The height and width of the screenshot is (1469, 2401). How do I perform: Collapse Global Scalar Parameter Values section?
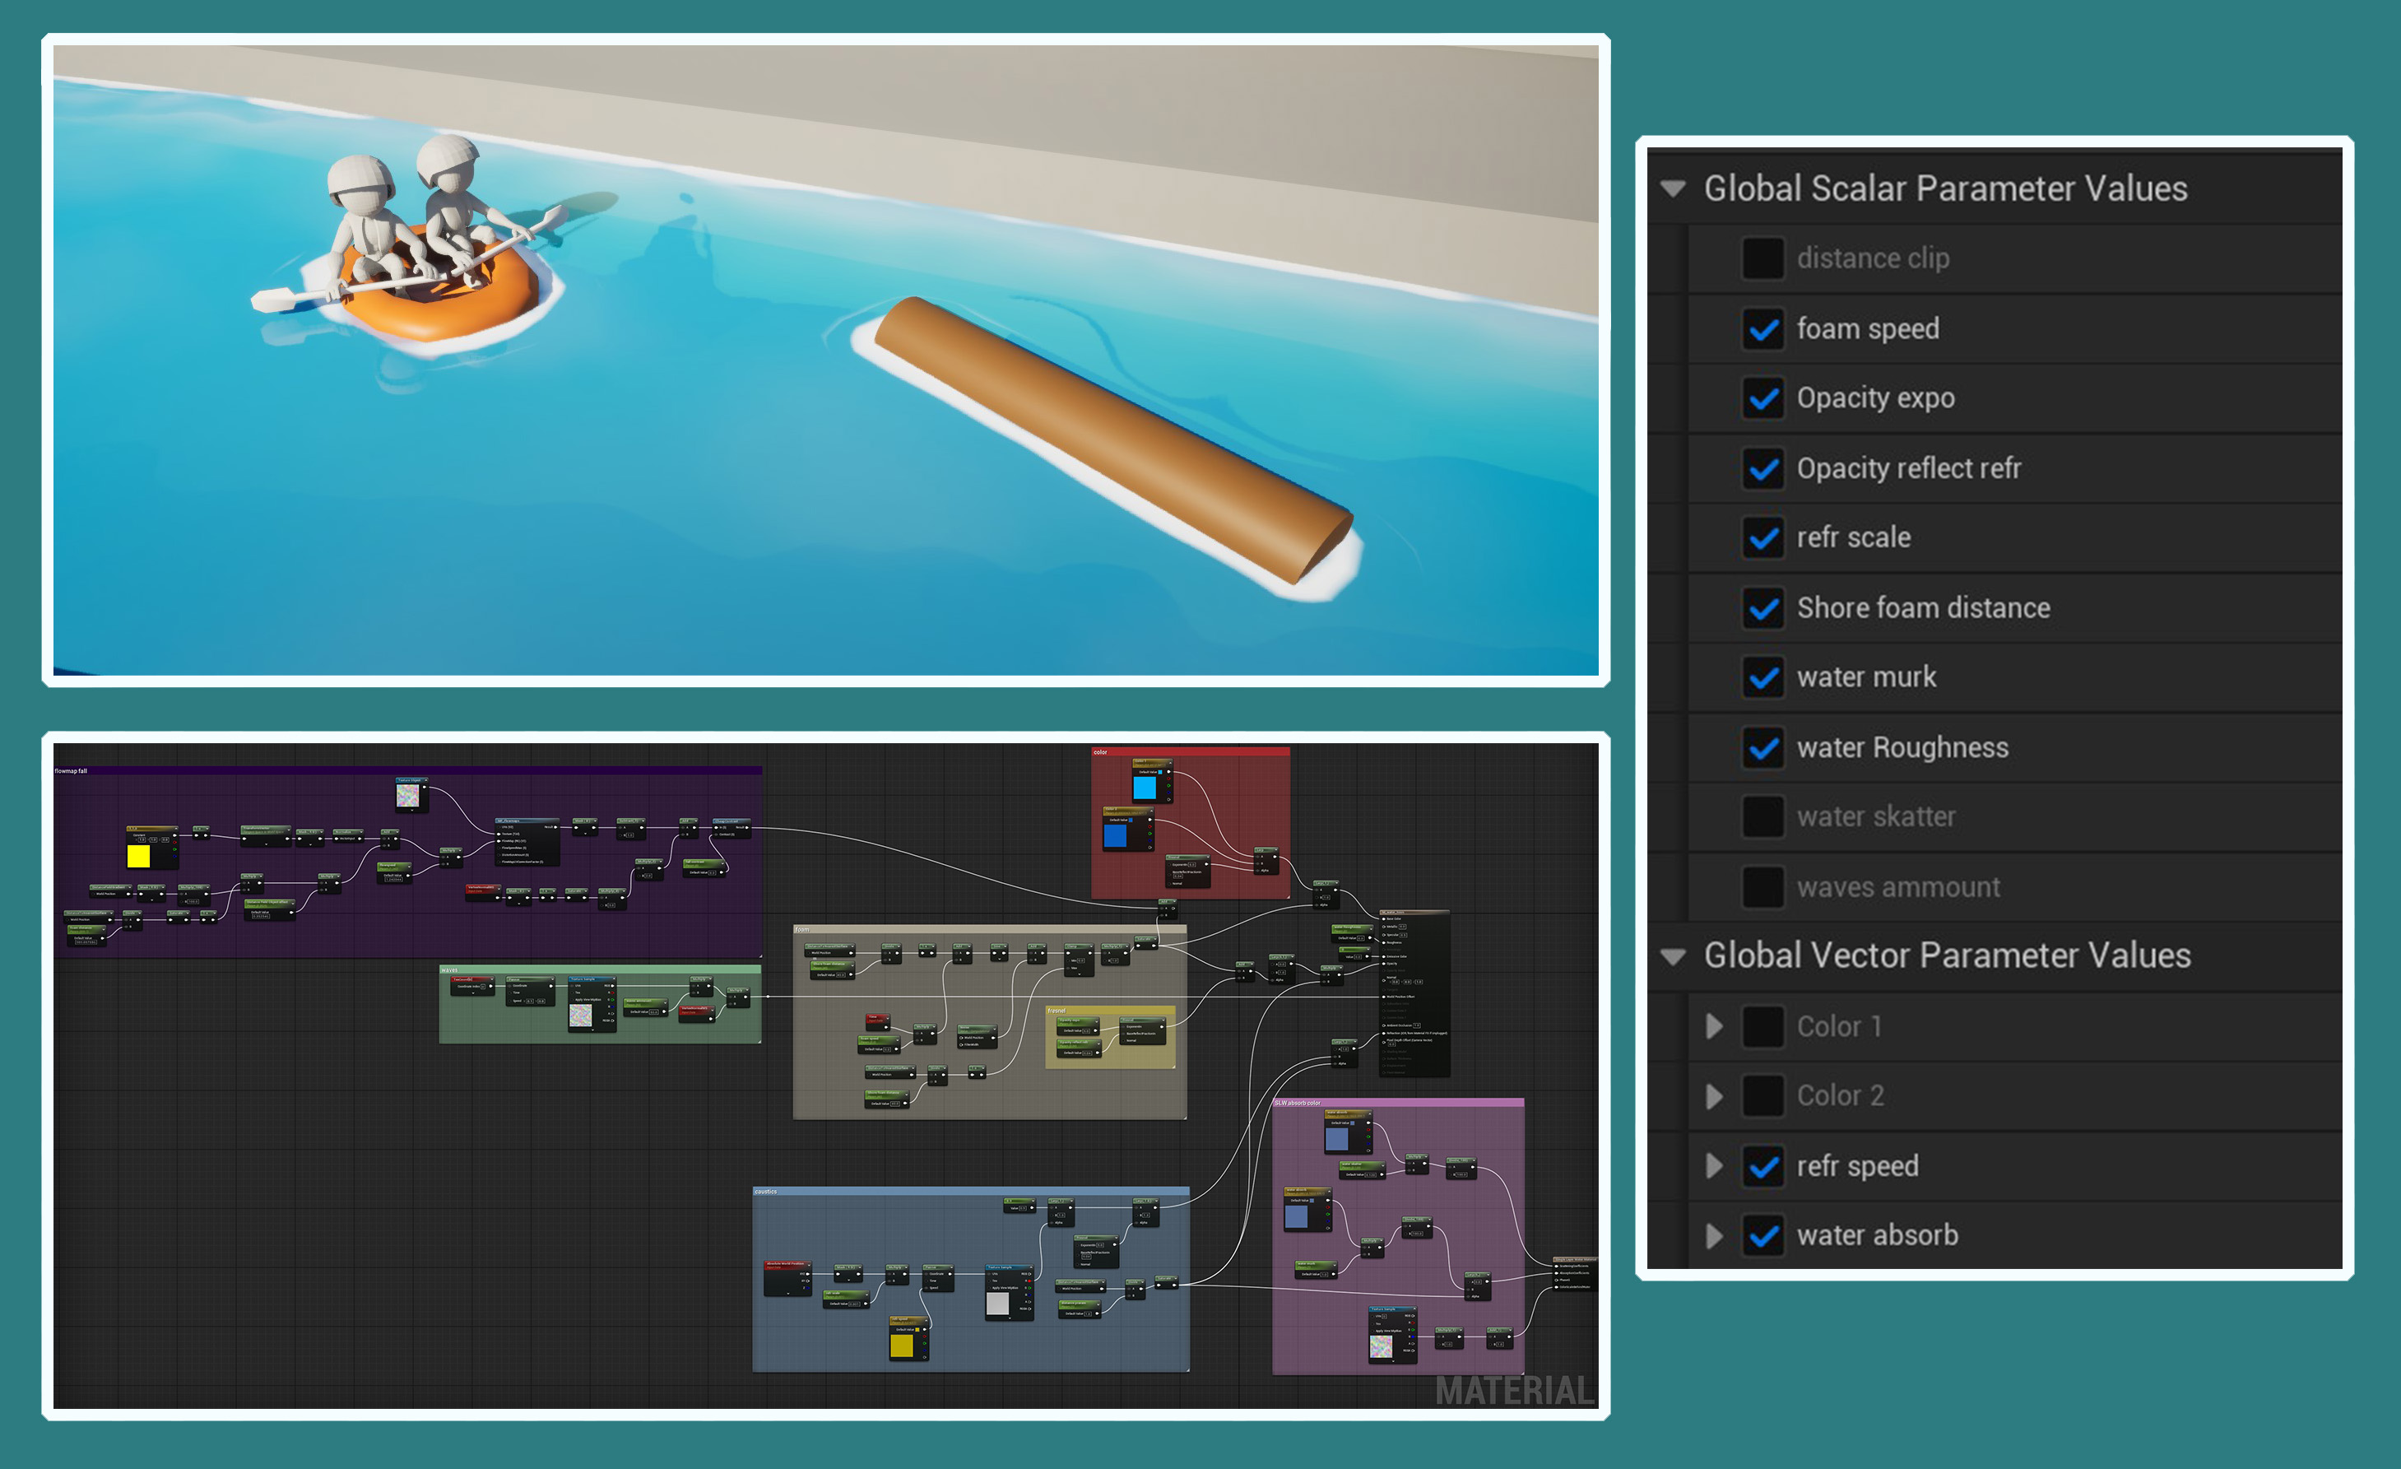click(1673, 189)
